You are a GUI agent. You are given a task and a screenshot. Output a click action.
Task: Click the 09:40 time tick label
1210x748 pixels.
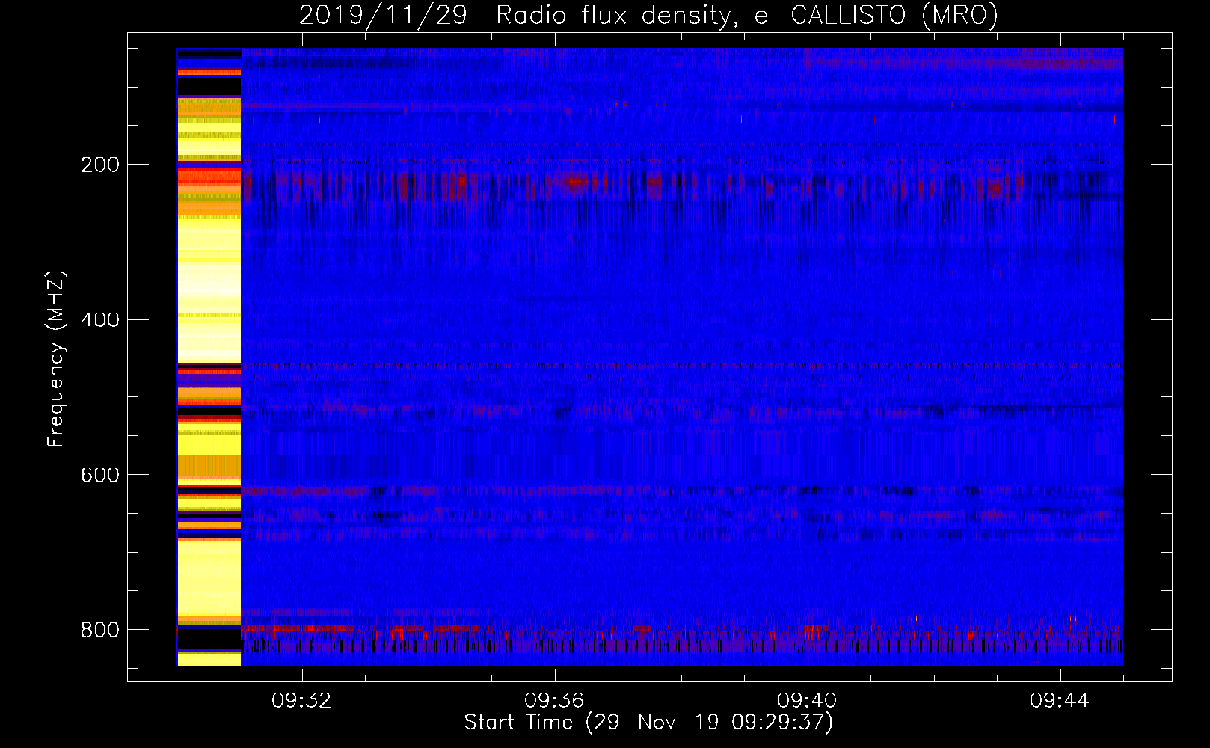point(807,701)
